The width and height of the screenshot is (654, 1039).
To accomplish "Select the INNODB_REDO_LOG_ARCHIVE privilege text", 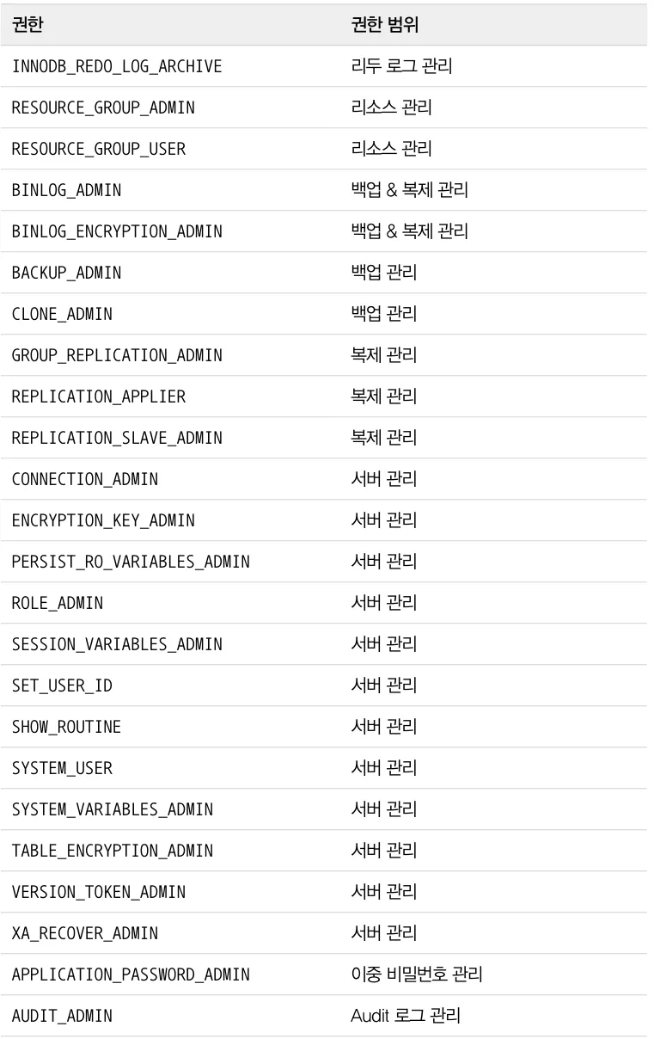I will [117, 67].
